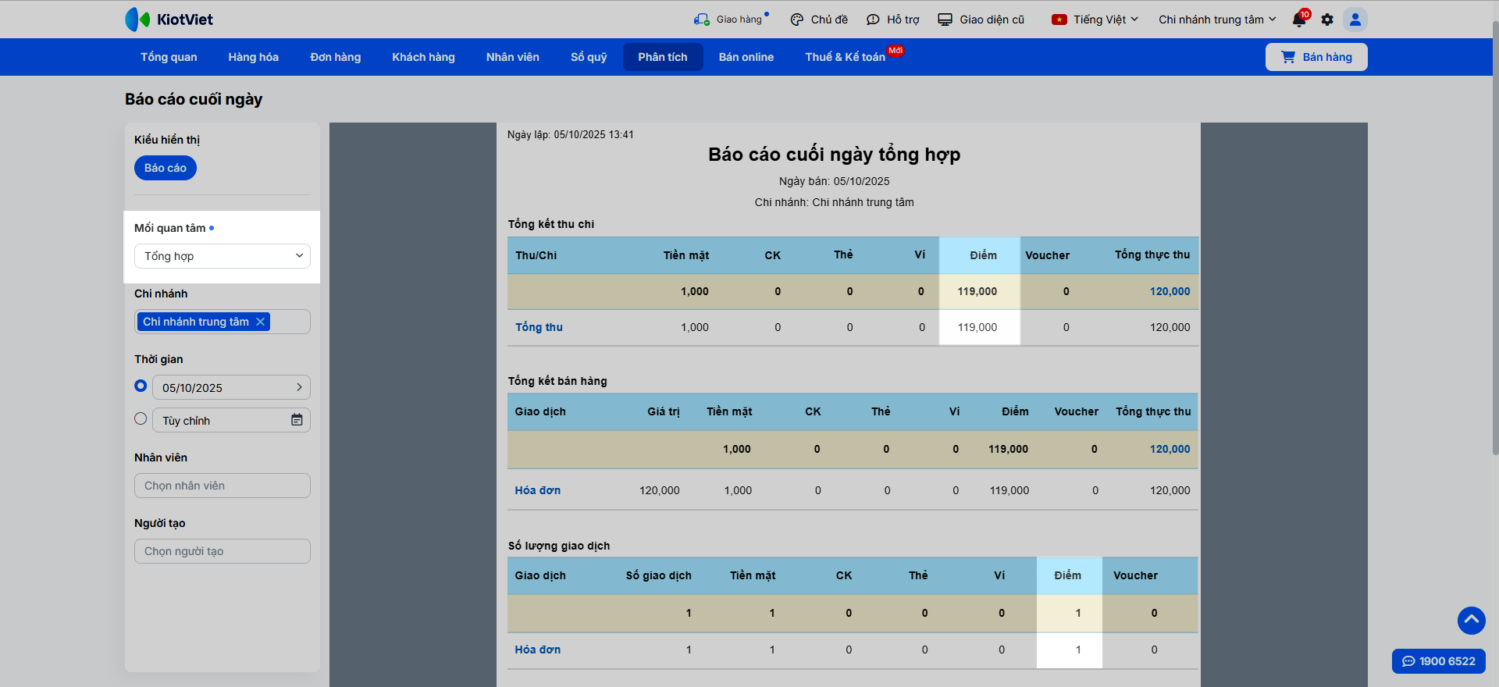Image resolution: width=1499 pixels, height=687 pixels.
Task: Remove the Chi nhánh trung tâm tag
Action: coord(261,322)
